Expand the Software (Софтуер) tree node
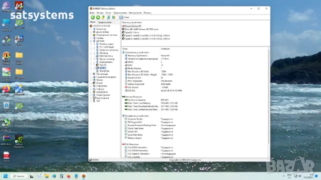This screenshot has width=321, height=180. pos(91,89)
